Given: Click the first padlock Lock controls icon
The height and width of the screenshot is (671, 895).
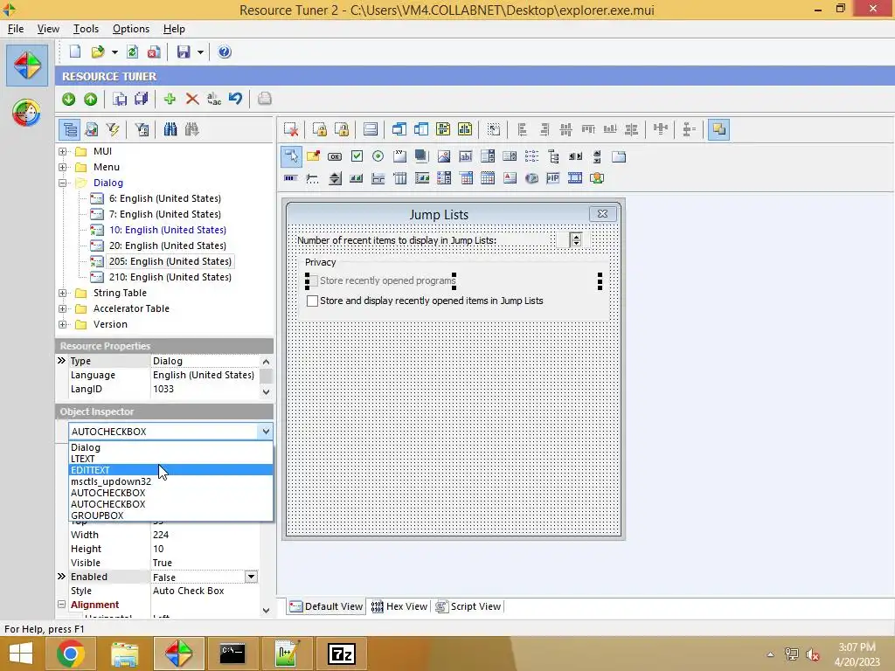Looking at the screenshot, I should click(x=320, y=129).
